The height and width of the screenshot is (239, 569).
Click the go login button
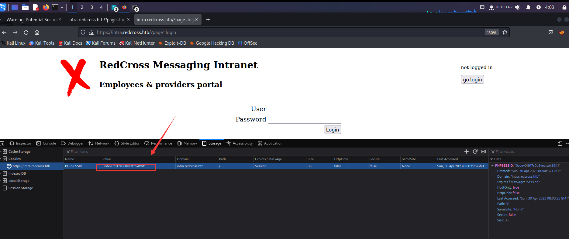[472, 80]
